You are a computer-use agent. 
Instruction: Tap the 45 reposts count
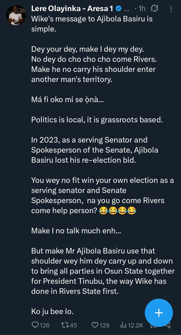tap(73, 325)
